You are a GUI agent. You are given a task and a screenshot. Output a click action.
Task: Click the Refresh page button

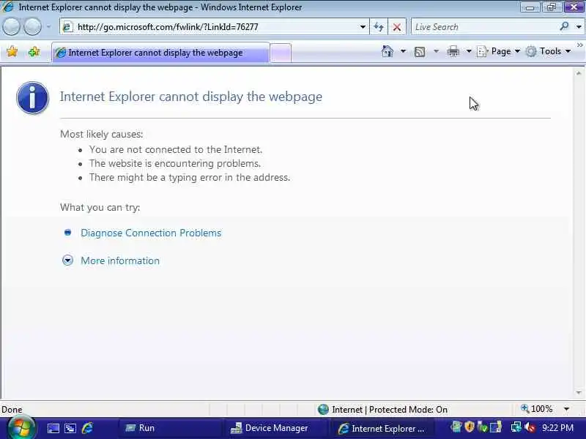click(x=379, y=27)
